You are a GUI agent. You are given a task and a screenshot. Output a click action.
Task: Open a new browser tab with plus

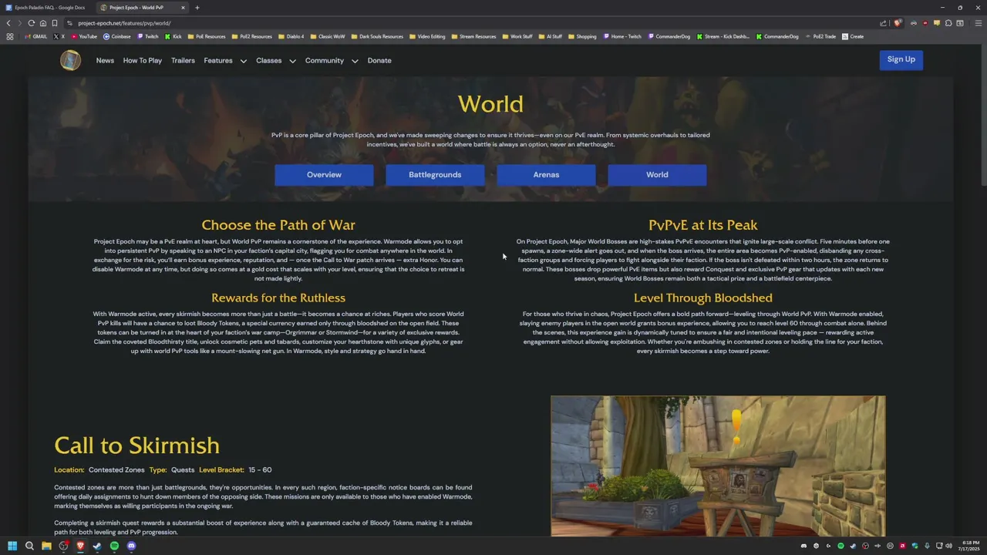coord(197,8)
